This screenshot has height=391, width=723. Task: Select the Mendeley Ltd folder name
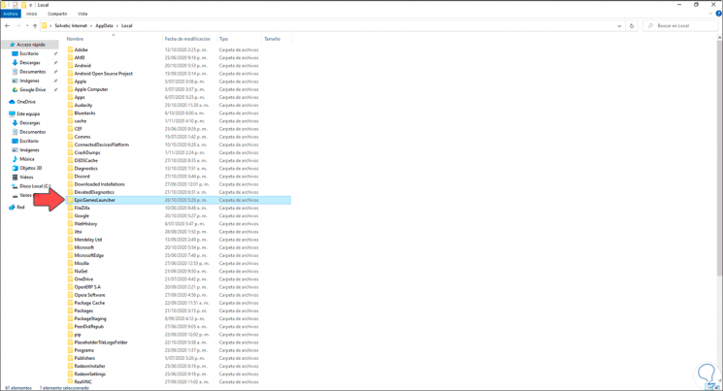tap(88, 240)
